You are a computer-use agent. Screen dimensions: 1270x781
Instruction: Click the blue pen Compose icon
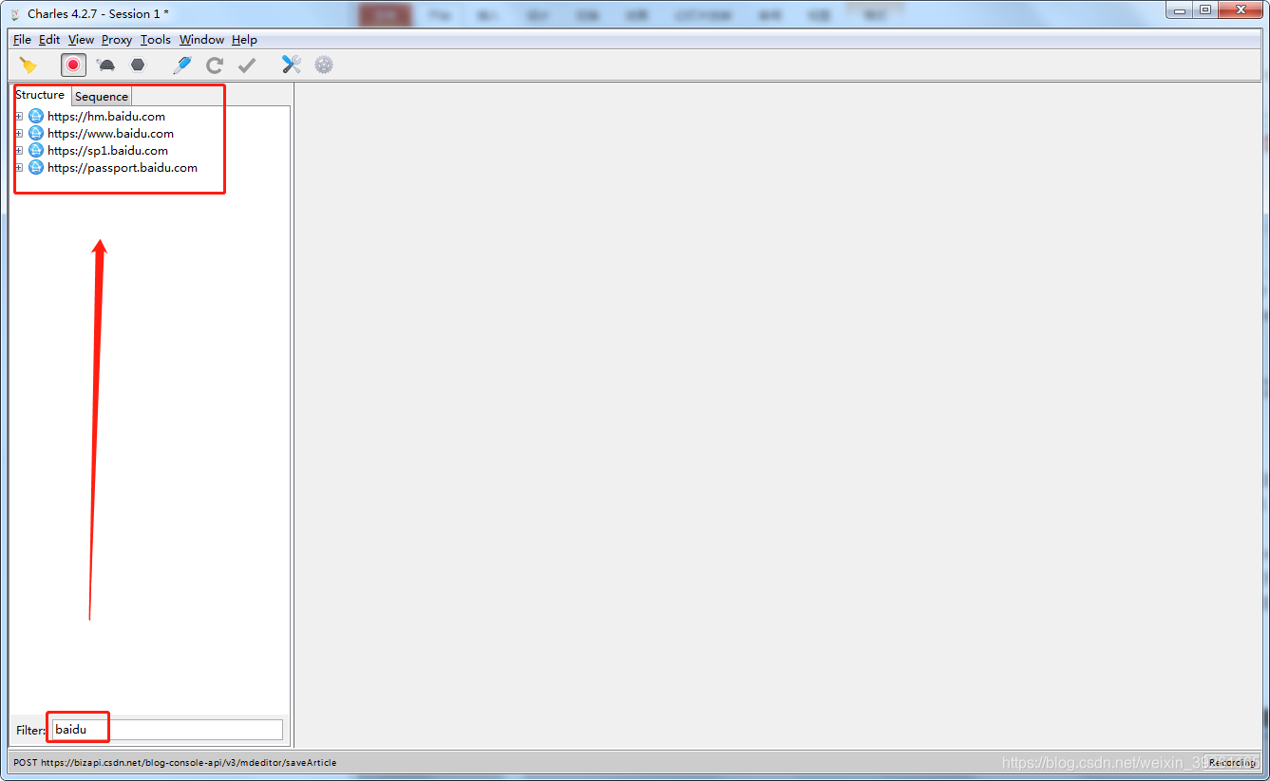(182, 65)
